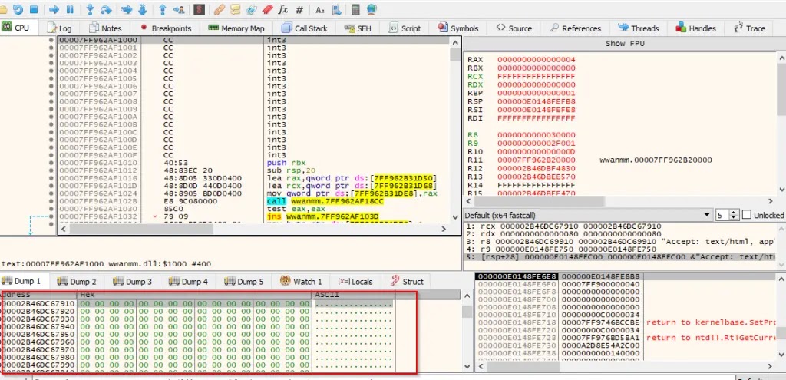Click the Pause execution toolbar icon
Screen dimensions: 786x380
click(70, 9)
